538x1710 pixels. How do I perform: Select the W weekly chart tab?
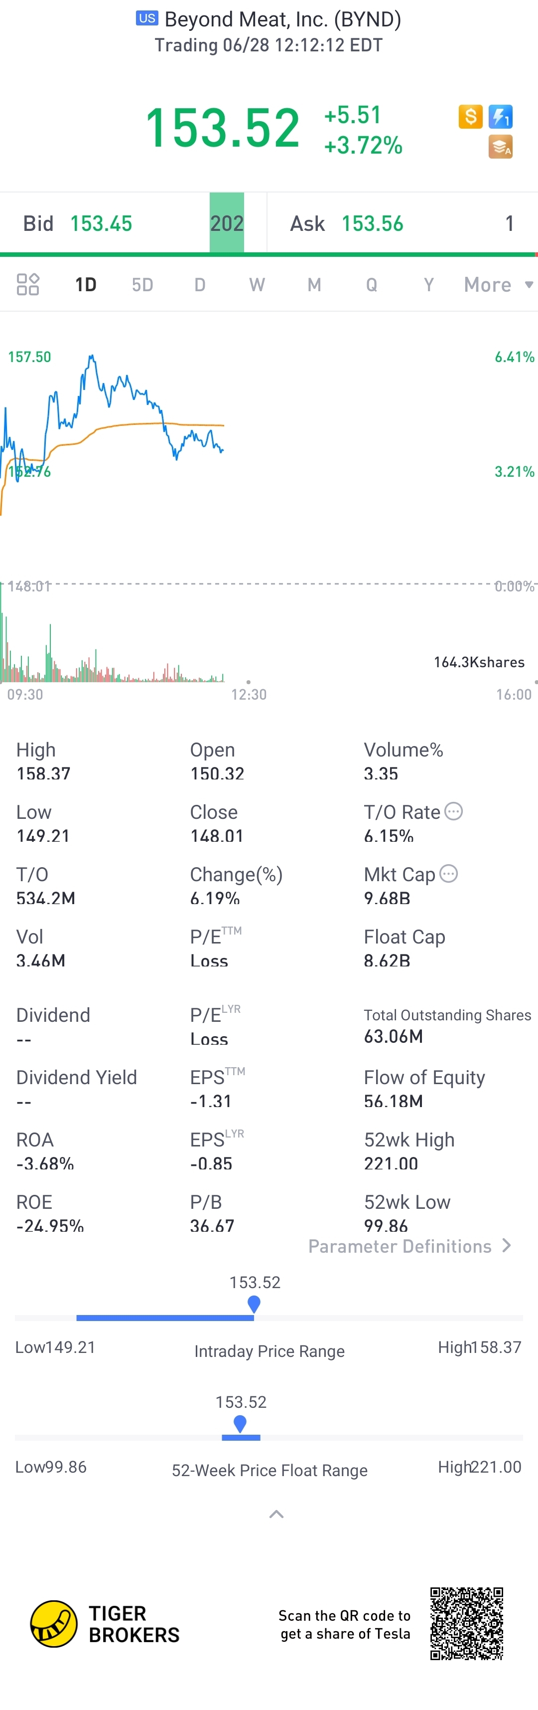point(257,285)
